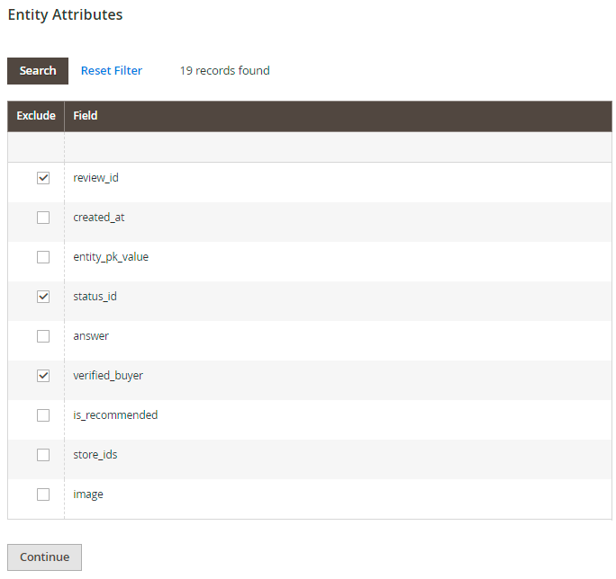Click the Exclude column header

tap(36, 116)
